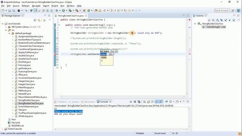Click the Clear Console icon

point(144,102)
